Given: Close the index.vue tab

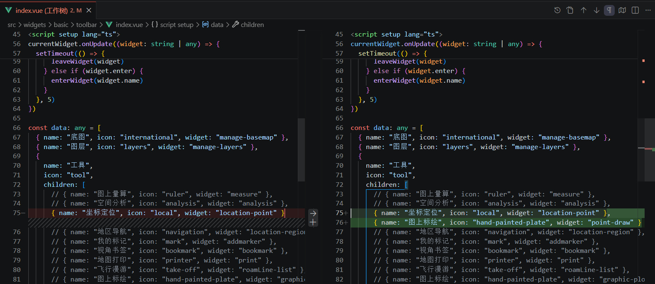Looking at the screenshot, I should [89, 10].
